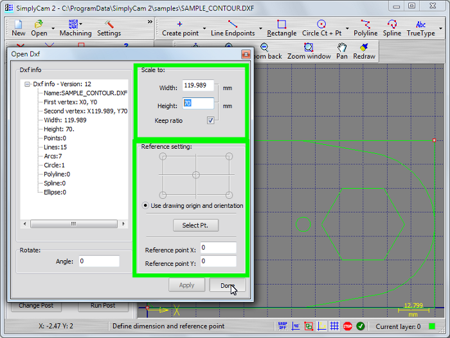
Task: Select Use drawing origin and orientation
Action: coord(145,205)
